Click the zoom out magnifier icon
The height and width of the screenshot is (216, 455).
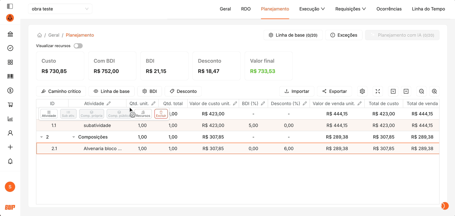coord(421,91)
